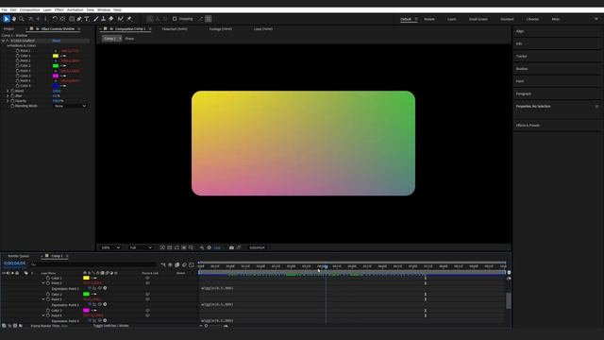
Task: Toggle stopwatch for Color 2 in Effect Controls
Action: 17,65
